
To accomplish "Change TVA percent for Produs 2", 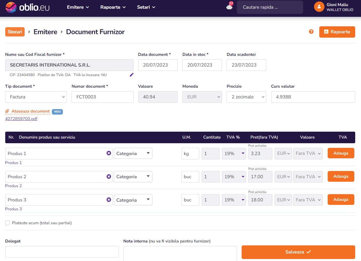I will [234, 177].
